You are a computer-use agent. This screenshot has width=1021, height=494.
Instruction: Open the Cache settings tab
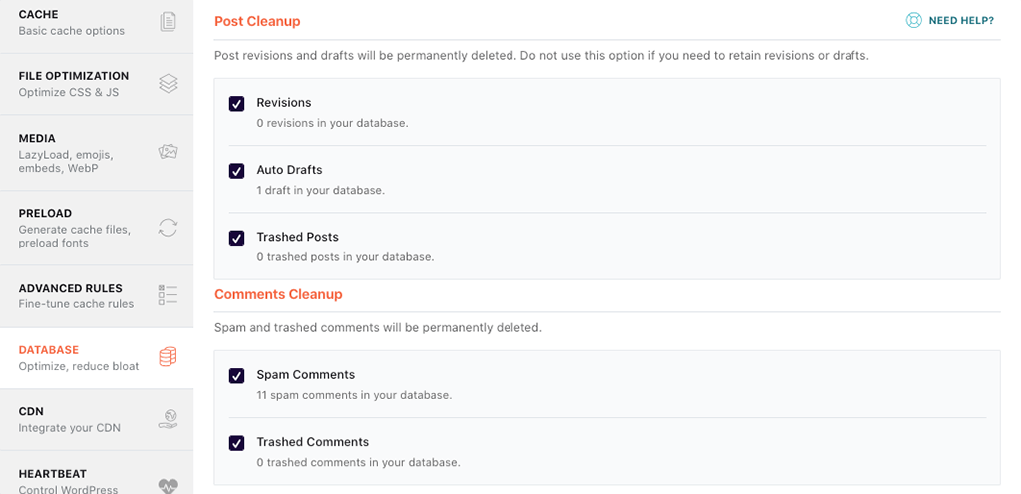click(x=39, y=15)
